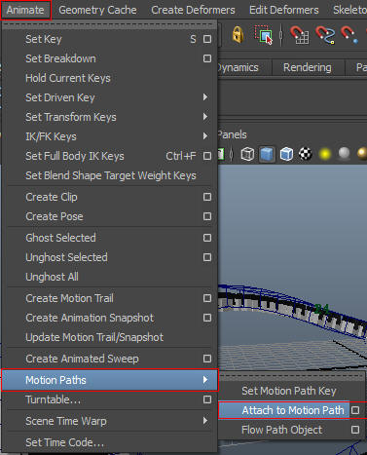
Task: Click the gray sphere viewport icon
Action: (344, 153)
